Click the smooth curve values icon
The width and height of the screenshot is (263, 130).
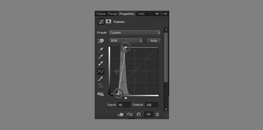click(x=101, y=86)
